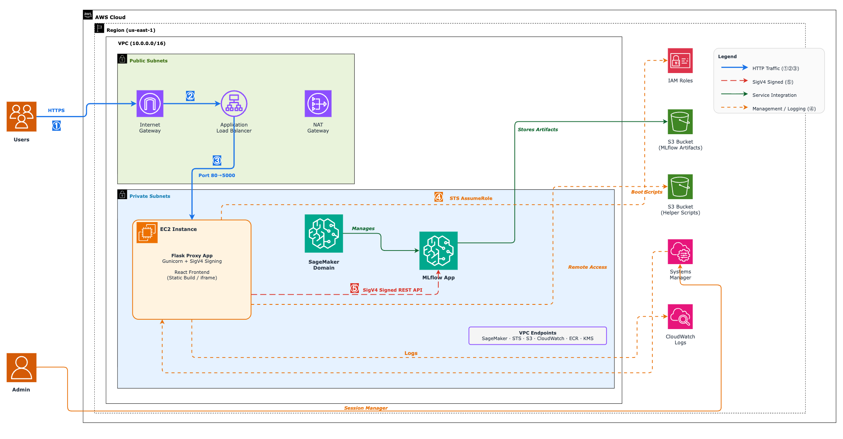Select the Application Load Balancer icon
Viewport: 843px width, 439px height.
tap(234, 104)
